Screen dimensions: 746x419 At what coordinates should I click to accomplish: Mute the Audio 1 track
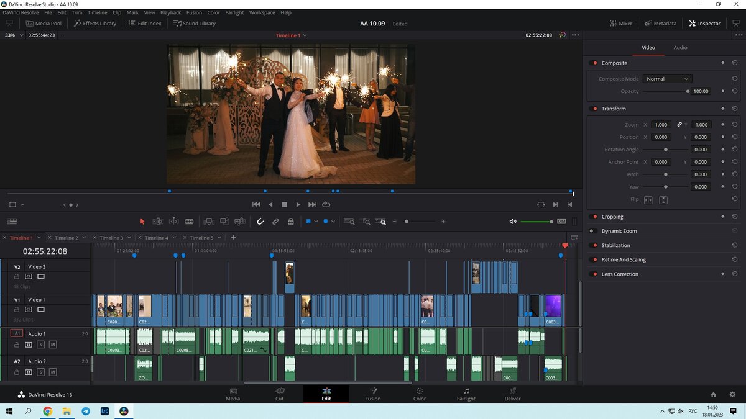click(53, 345)
